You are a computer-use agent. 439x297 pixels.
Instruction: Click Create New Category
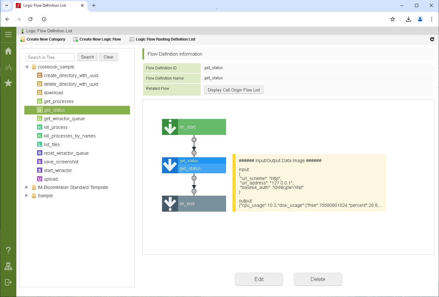click(43, 39)
